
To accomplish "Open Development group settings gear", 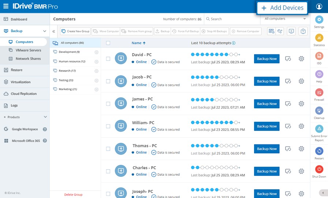I will pos(96,52).
